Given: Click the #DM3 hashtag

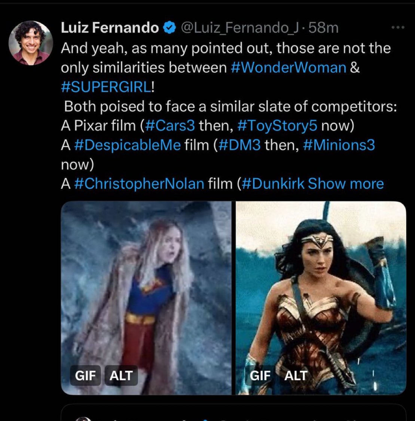Looking at the screenshot, I should tap(239, 145).
